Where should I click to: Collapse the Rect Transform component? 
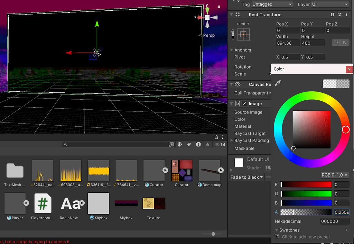231,14
